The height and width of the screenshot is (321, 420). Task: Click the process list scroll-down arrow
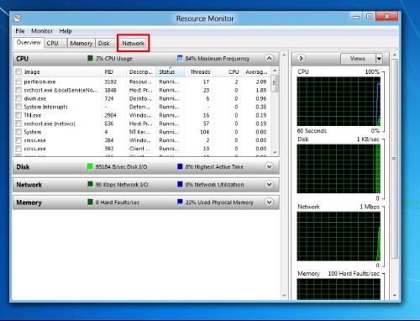click(275, 152)
